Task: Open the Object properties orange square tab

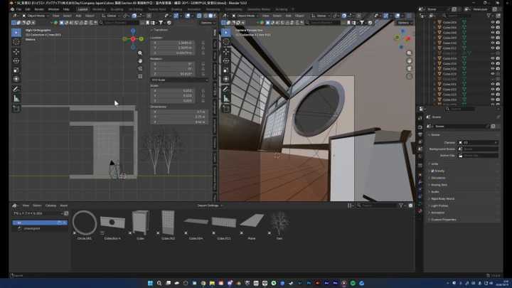Action: point(420,175)
